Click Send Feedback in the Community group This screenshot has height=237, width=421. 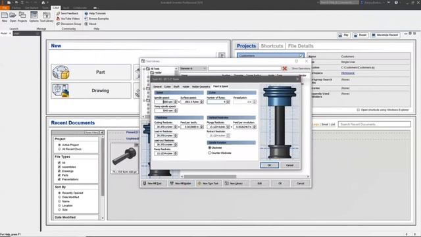(67, 13)
